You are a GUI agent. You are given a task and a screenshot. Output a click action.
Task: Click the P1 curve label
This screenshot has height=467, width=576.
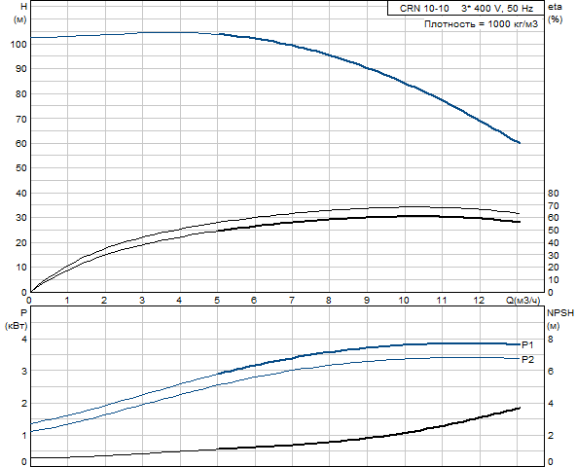pos(527,345)
